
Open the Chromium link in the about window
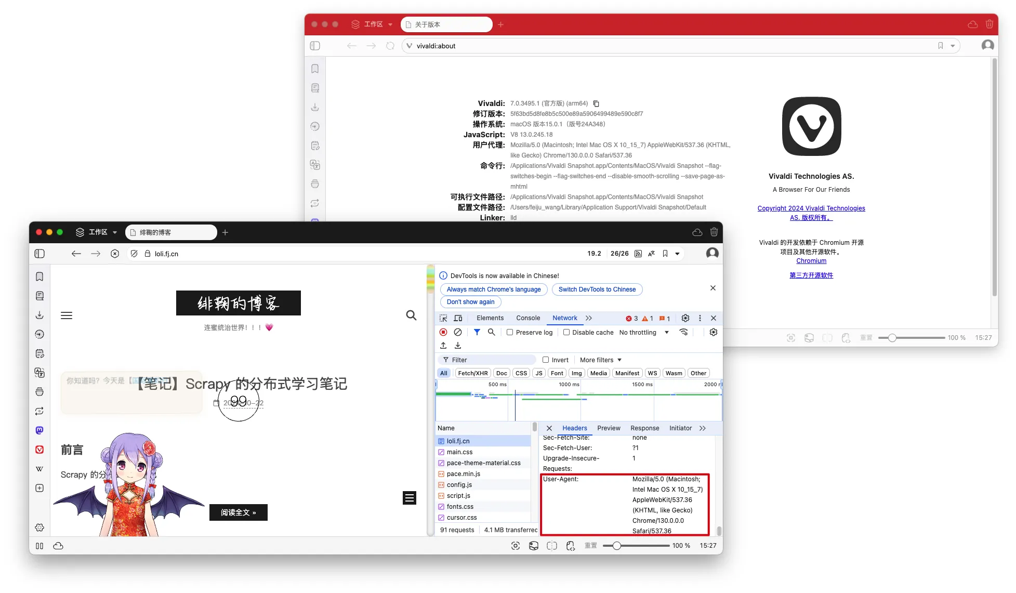[x=811, y=261]
